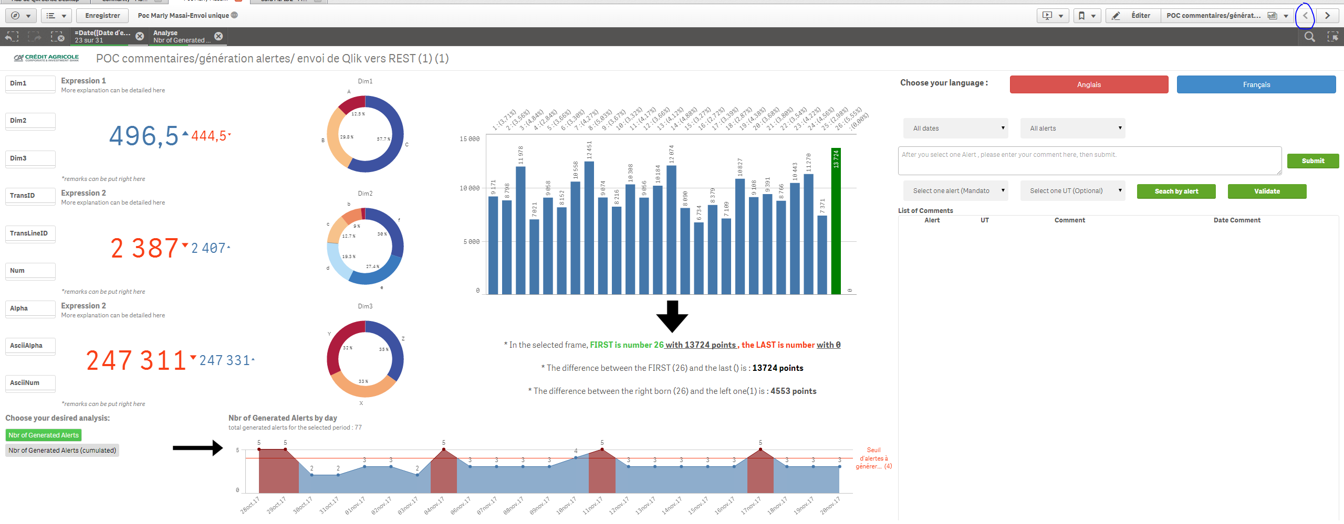Open the Dim1 filter pane
Viewport: 1344px width, 524px height.
pyautogui.click(x=30, y=84)
